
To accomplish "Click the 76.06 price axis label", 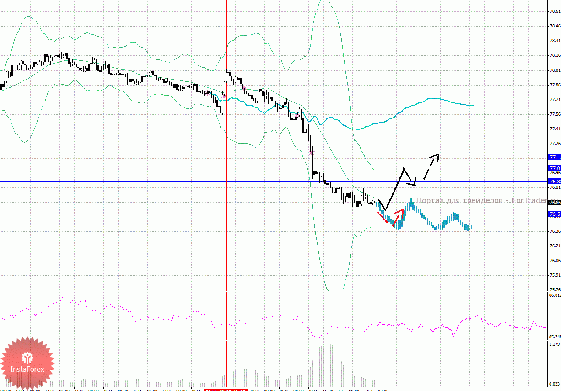I will click(555, 261).
